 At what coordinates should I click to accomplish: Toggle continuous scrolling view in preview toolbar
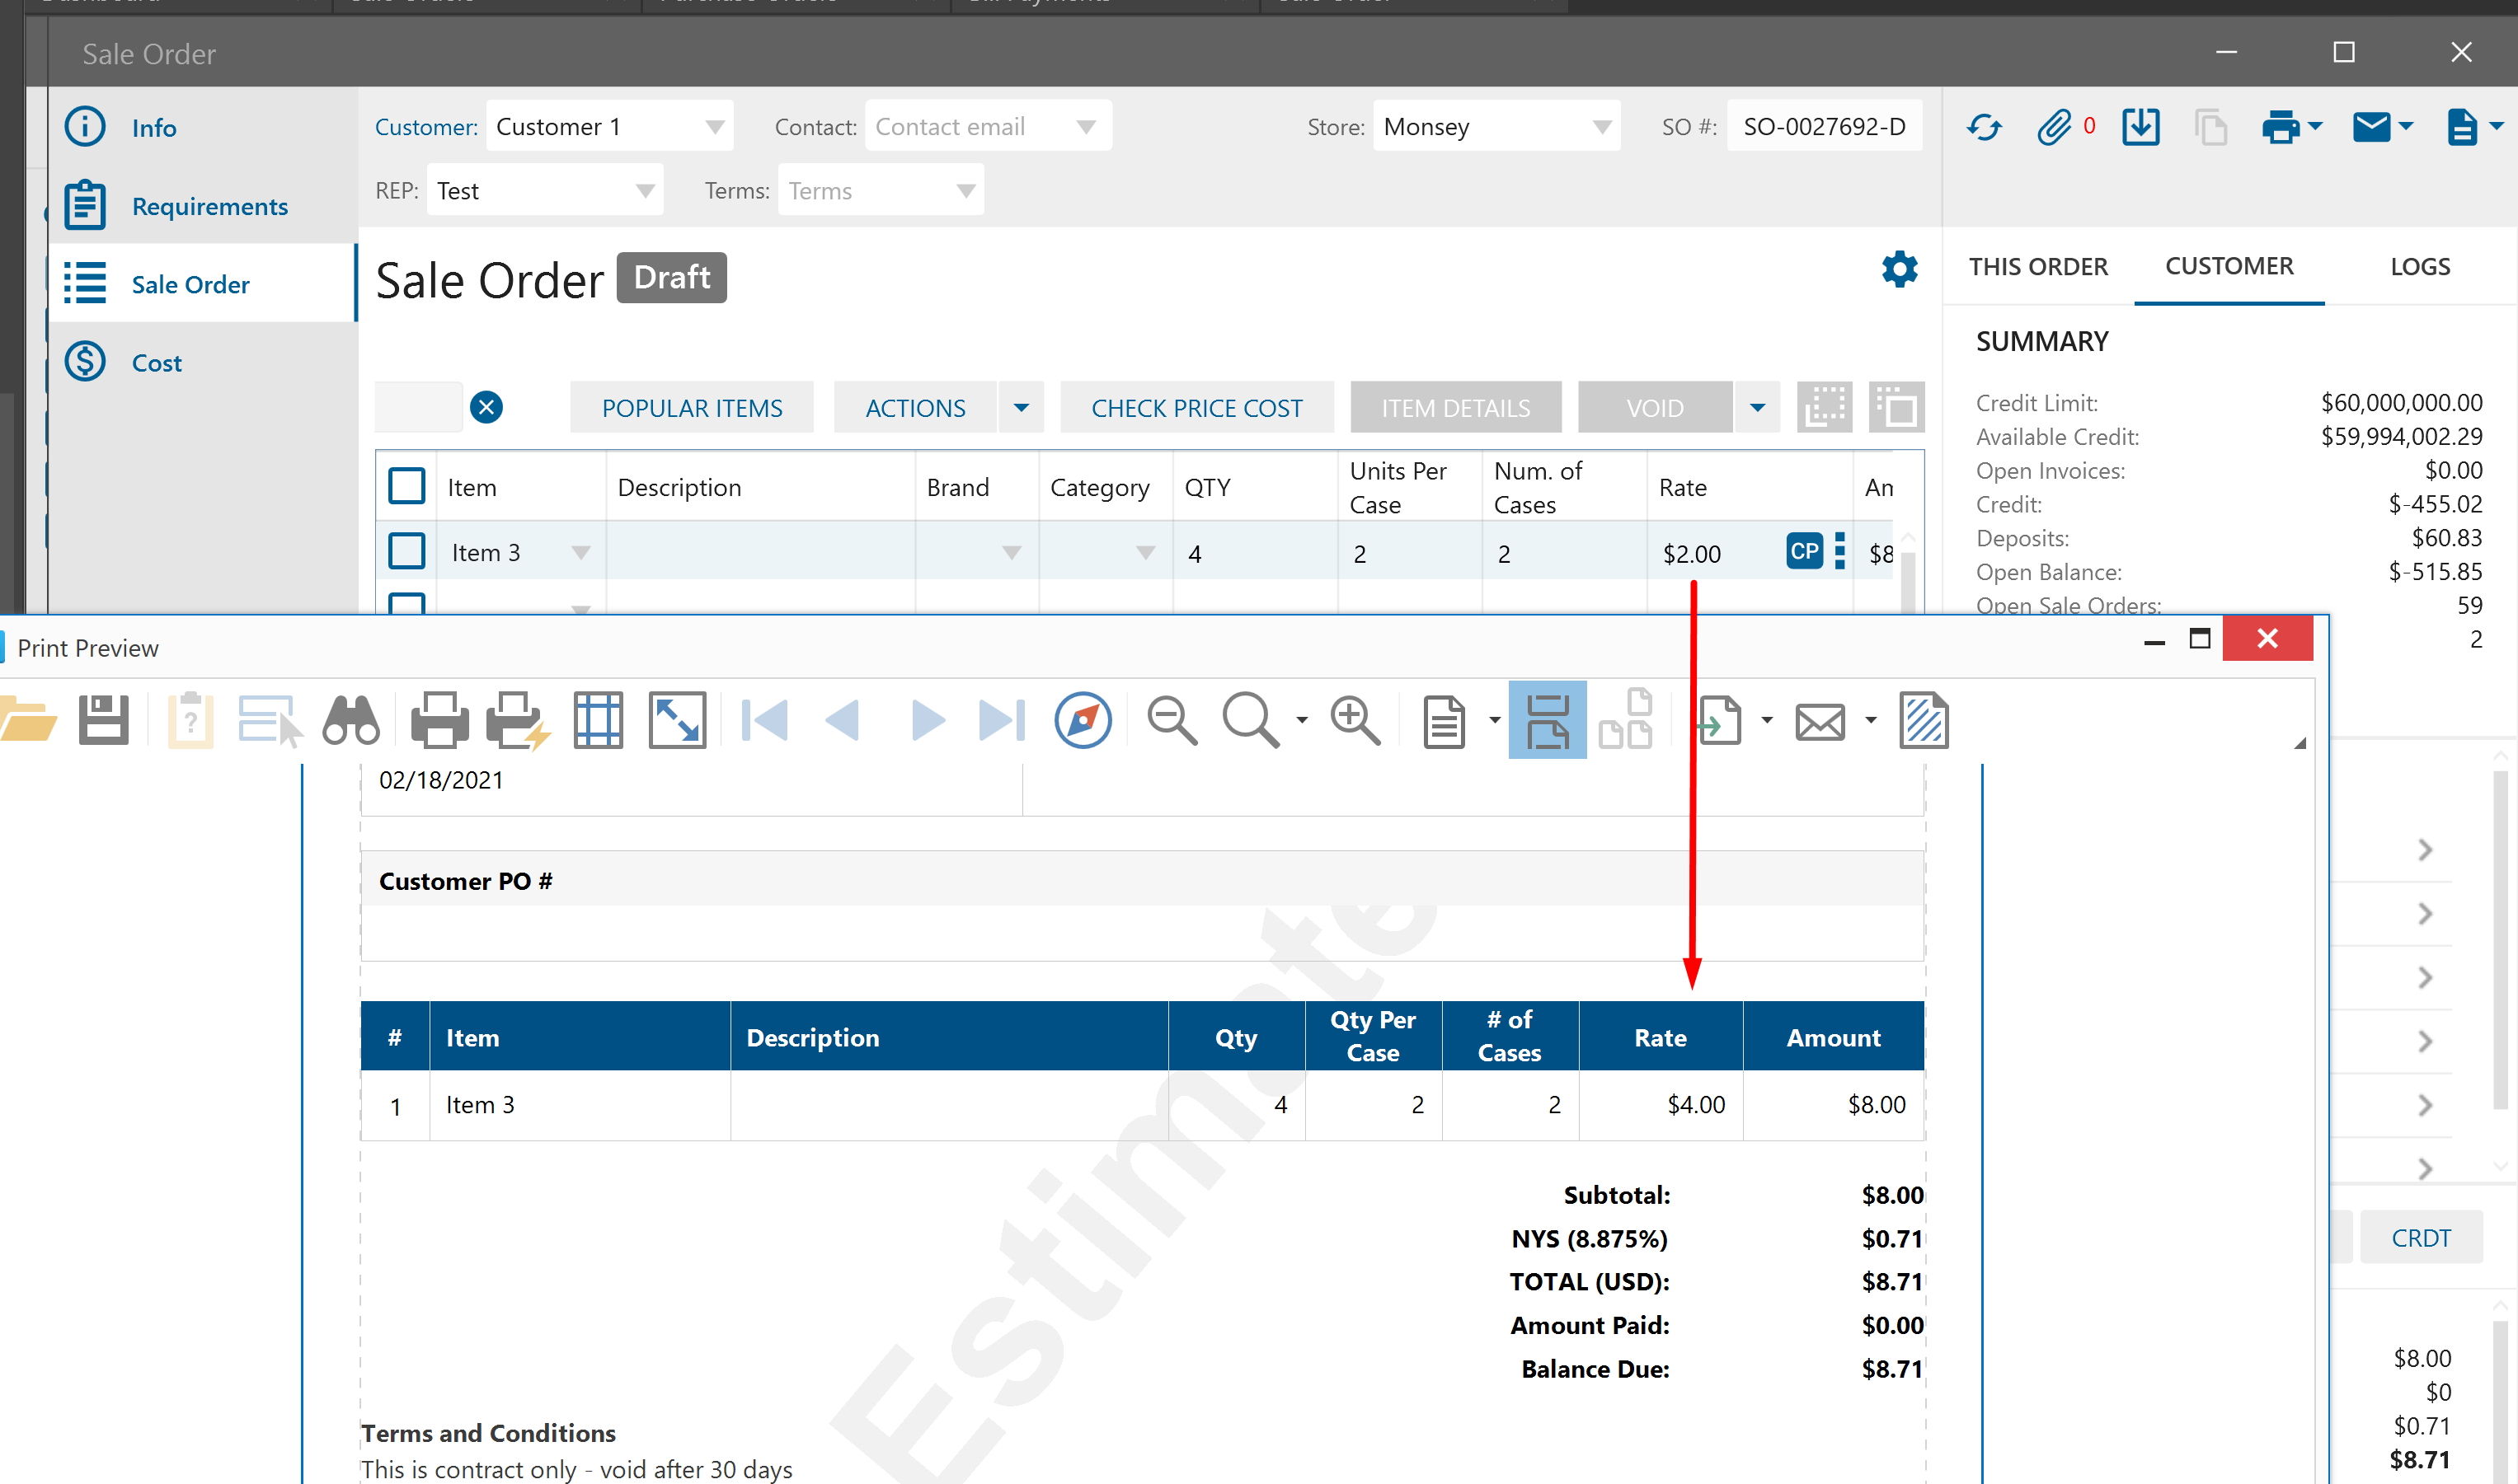pos(1547,720)
